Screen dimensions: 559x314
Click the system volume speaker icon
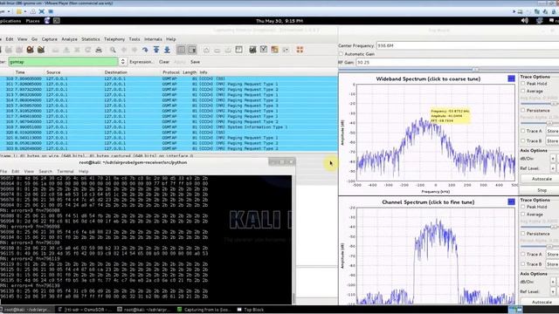click(x=524, y=21)
